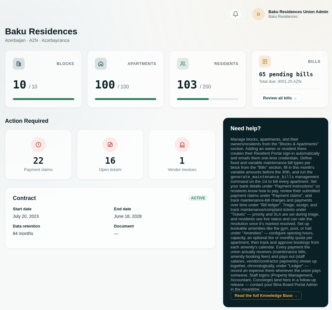Image resolution: width=332 pixels, height=310 pixels.
Task: Click the 103 residents count
Action: tap(187, 85)
